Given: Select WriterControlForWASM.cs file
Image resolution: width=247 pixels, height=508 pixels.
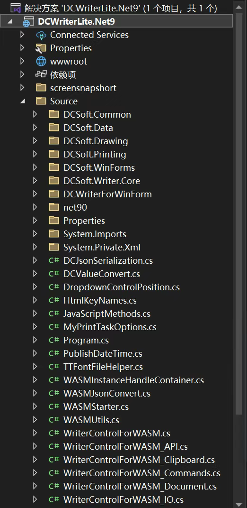Looking at the screenshot, I should click(x=117, y=433).
